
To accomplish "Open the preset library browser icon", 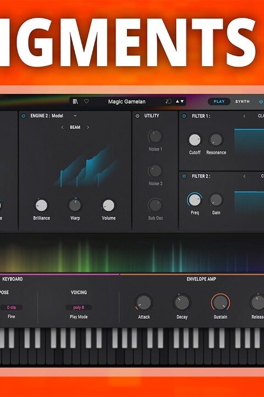I will click(x=75, y=101).
